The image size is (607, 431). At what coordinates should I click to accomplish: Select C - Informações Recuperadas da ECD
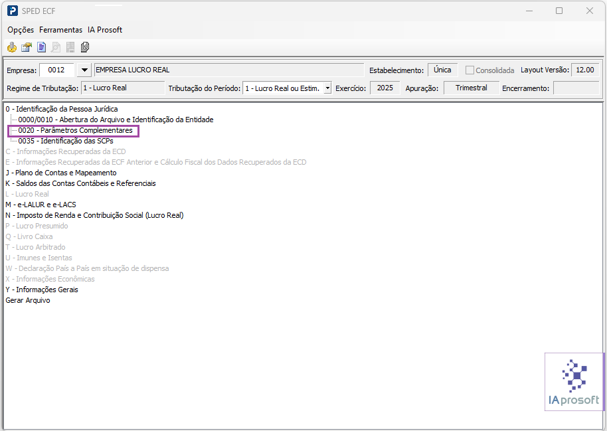pos(66,151)
